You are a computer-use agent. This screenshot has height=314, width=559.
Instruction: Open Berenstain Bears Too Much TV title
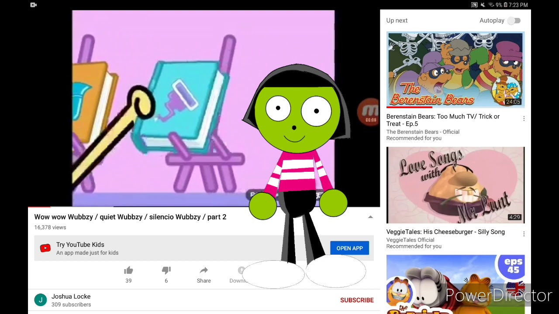coord(443,120)
